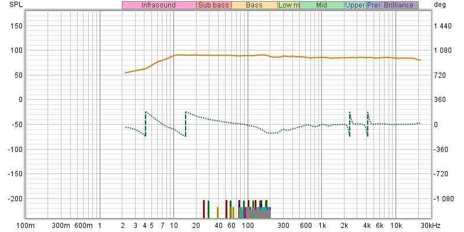
Task: Click the 720 value on deg axis
Action: [440, 75]
